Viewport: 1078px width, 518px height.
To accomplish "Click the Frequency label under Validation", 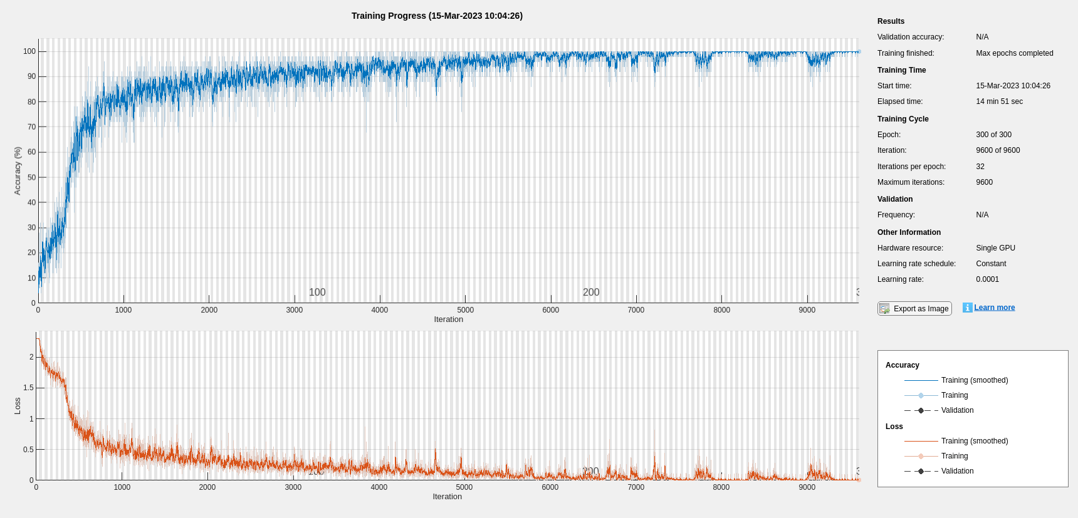I will coord(896,215).
